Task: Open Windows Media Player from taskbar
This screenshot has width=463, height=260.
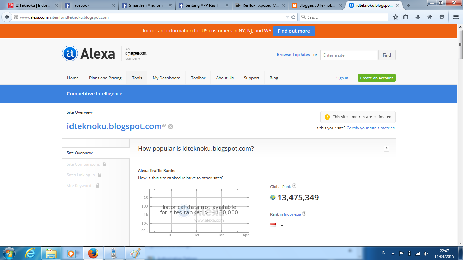Action: (72, 253)
